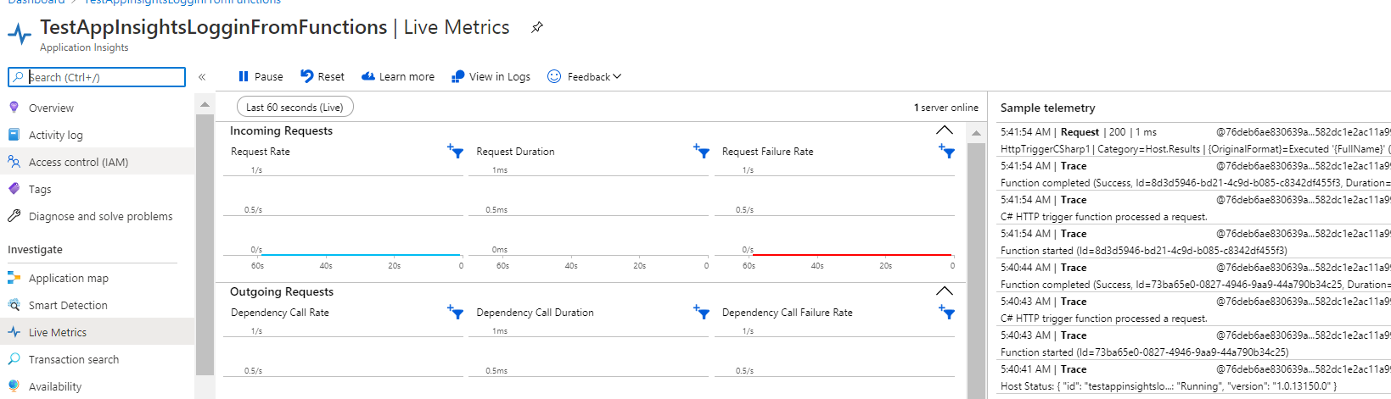Image resolution: width=1391 pixels, height=399 pixels.
Task: Click the Application map icon
Action: point(14,278)
